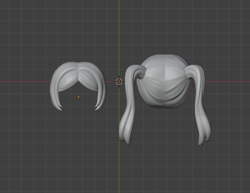Click the right pigtail's knot at the head
Screen dimensions: 250x193
pyautogui.click(x=190, y=72)
